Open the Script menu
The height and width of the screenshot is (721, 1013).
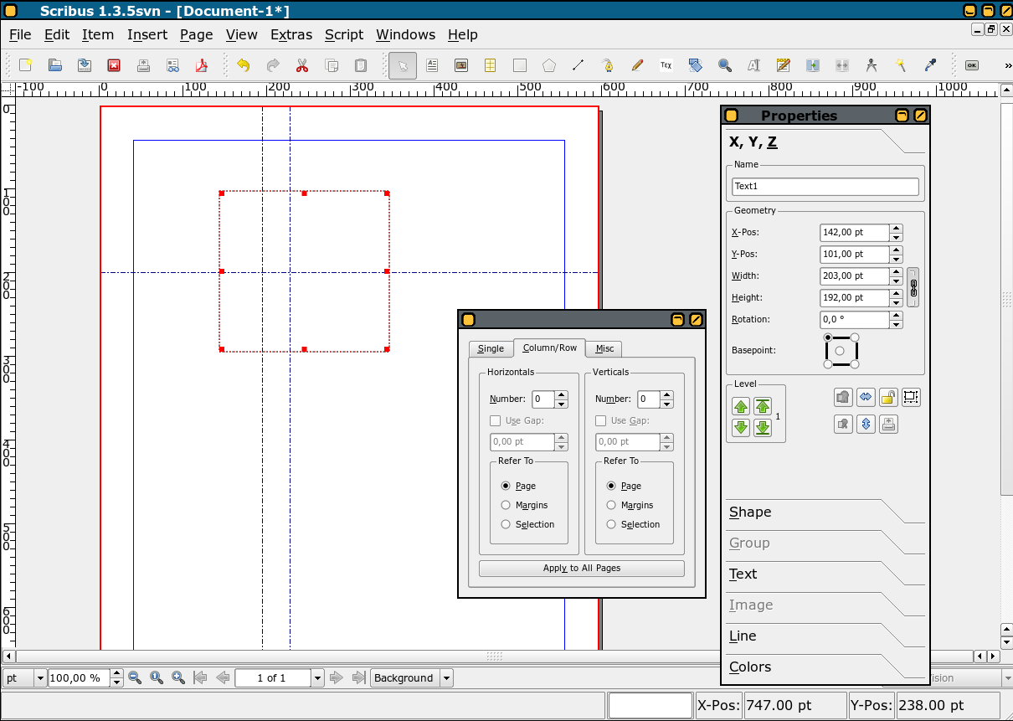(344, 34)
